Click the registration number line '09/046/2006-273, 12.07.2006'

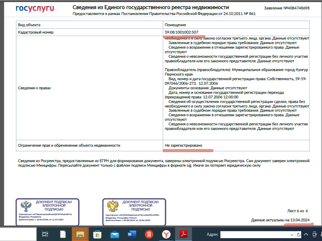pyautogui.click(x=191, y=83)
